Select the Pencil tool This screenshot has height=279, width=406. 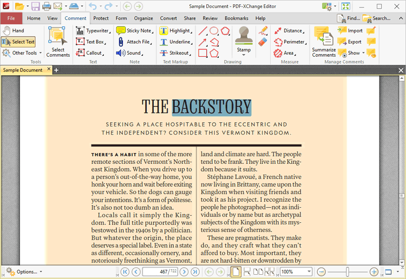(263, 31)
